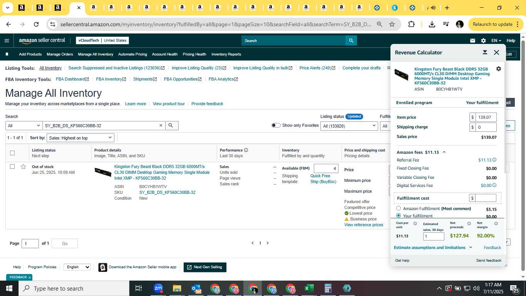
Task: Open the Listing status All (133820) dropdown
Action: pos(349,126)
